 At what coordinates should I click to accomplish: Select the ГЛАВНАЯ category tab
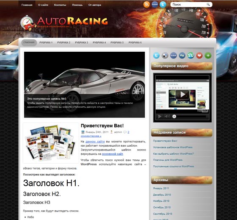point(29,42)
